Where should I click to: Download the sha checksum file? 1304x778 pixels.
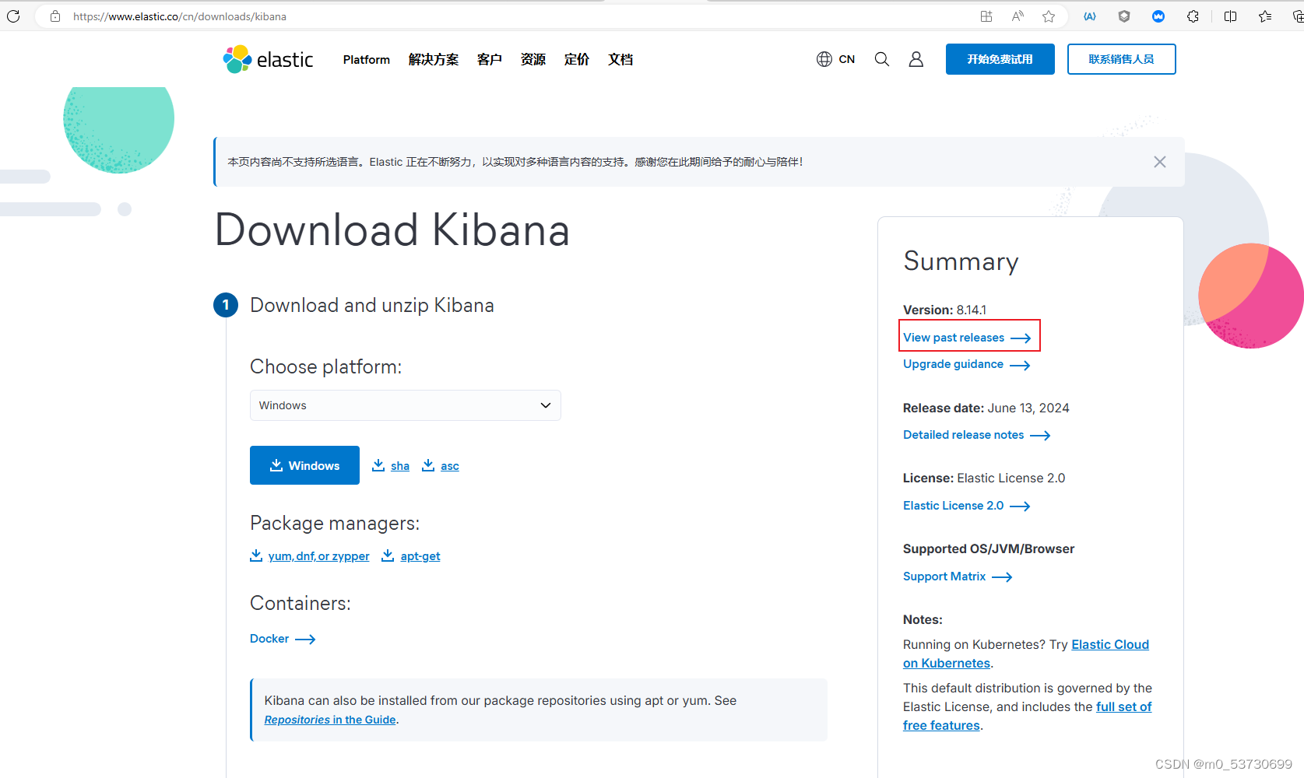(399, 465)
